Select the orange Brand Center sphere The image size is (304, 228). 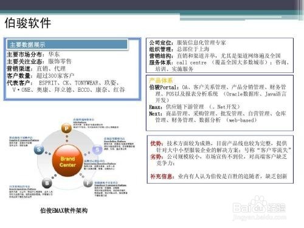(67, 161)
